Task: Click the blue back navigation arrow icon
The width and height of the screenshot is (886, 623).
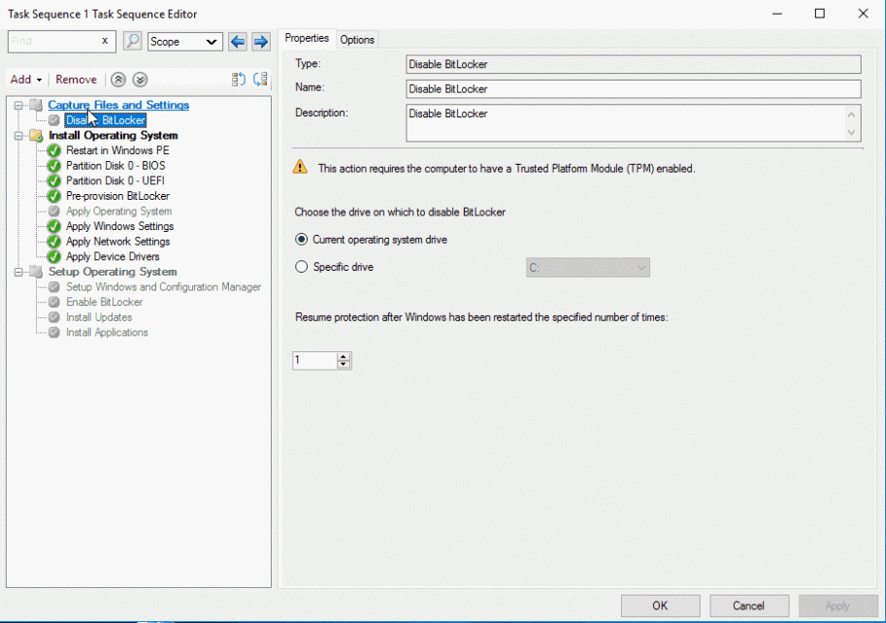Action: point(236,42)
